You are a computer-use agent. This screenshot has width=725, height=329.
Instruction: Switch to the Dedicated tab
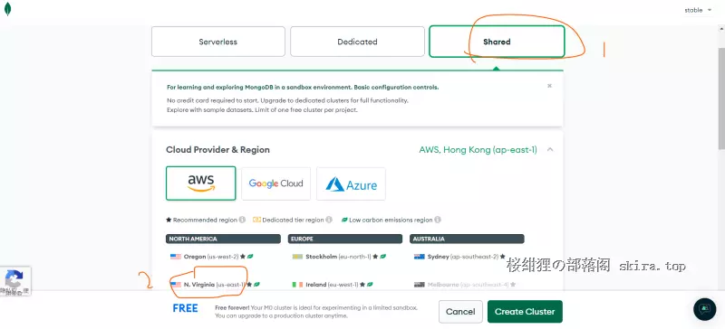(x=357, y=42)
